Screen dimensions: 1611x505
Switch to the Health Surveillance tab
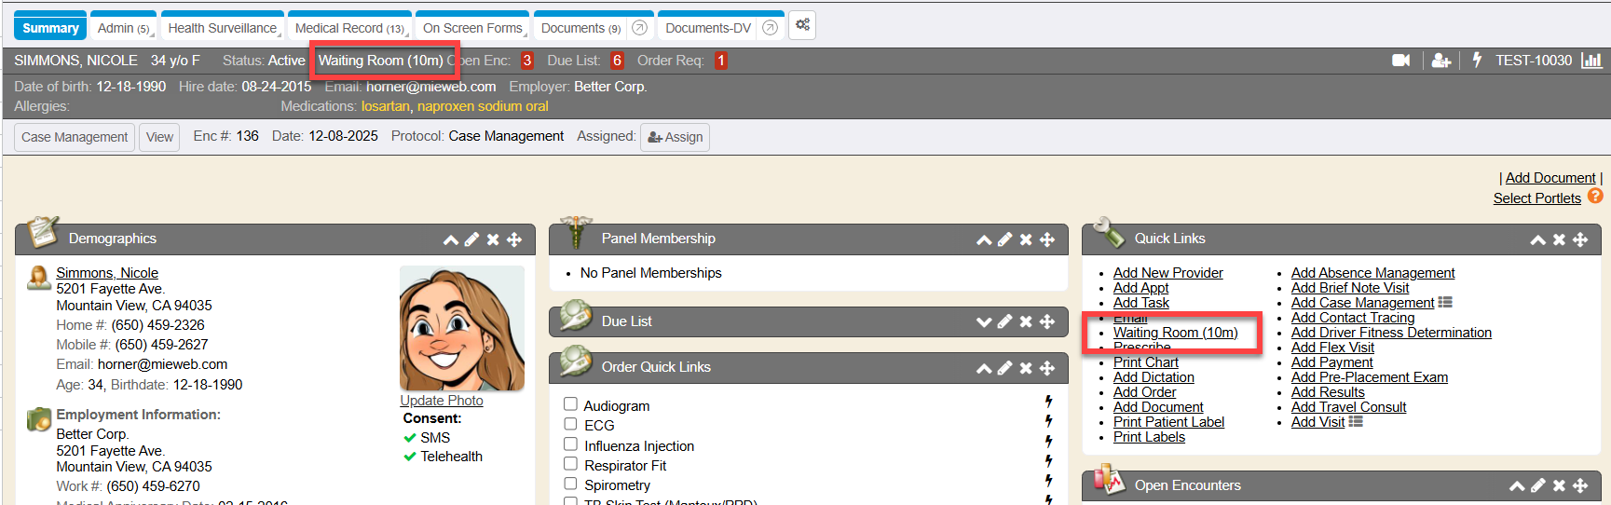pos(223,28)
